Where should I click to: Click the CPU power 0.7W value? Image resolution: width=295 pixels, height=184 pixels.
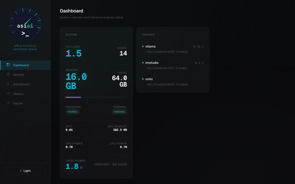click(x=124, y=147)
